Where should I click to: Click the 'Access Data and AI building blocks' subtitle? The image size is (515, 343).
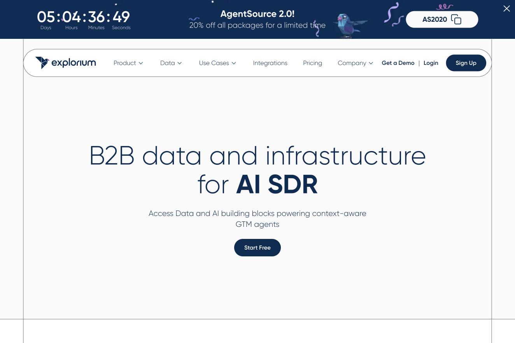tap(257, 219)
